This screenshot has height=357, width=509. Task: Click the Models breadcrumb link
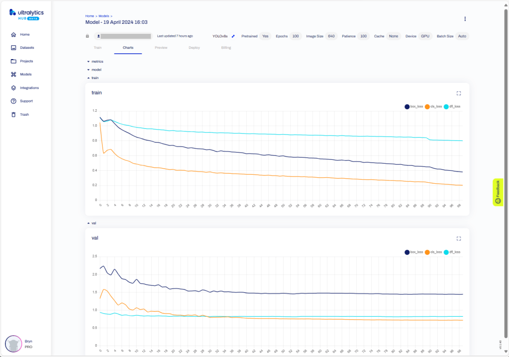[105, 16]
